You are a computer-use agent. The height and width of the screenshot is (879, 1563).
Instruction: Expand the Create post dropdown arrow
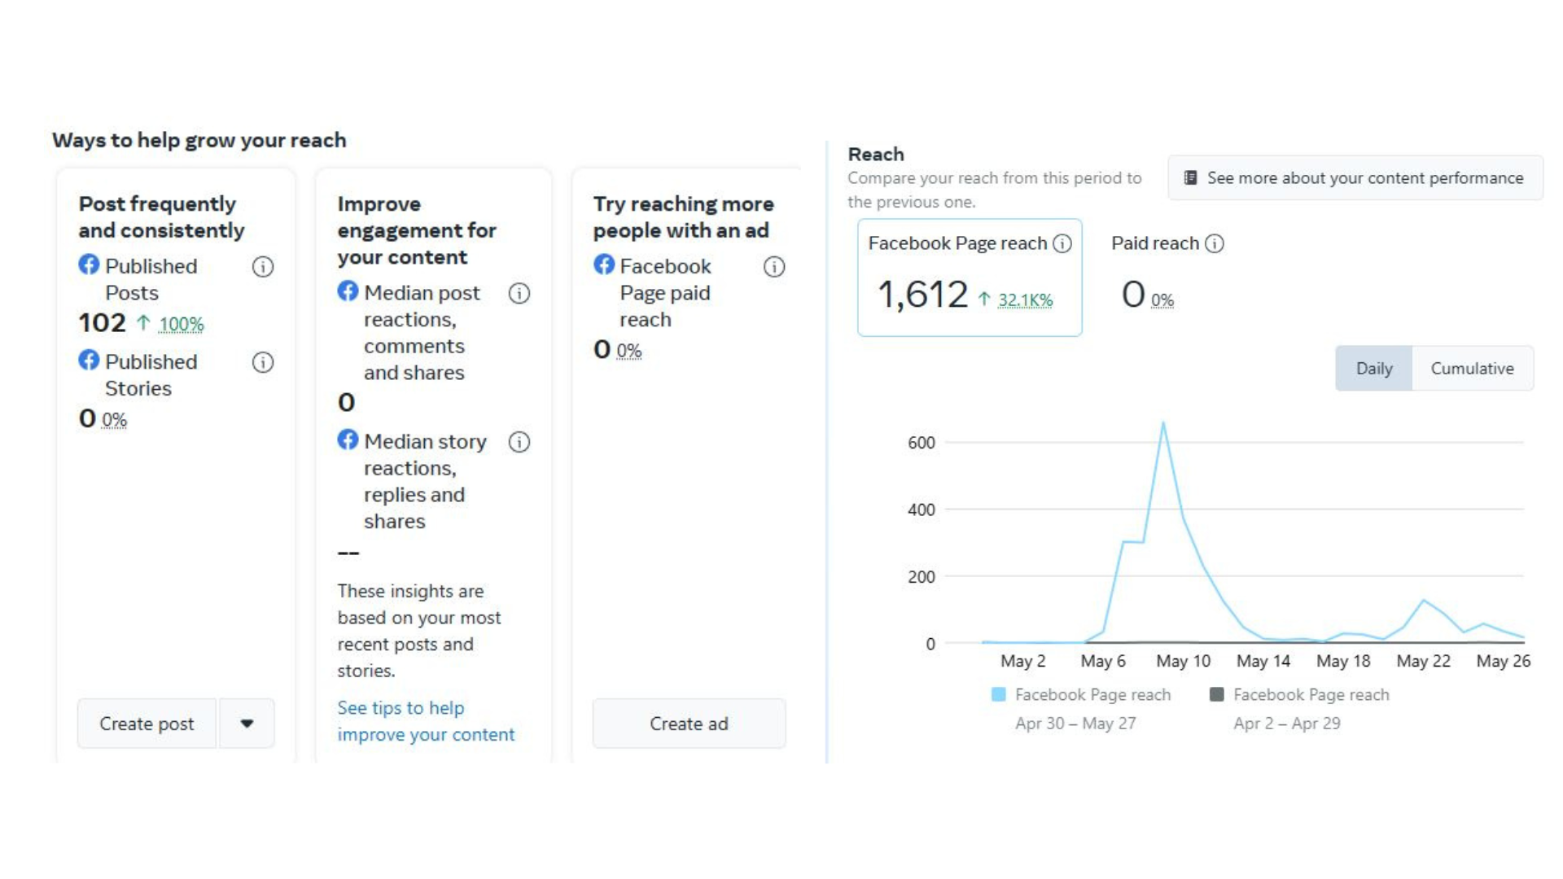(247, 724)
